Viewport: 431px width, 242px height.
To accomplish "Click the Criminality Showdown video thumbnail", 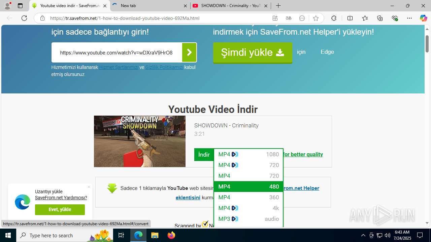I will pyautogui.click(x=140, y=142).
